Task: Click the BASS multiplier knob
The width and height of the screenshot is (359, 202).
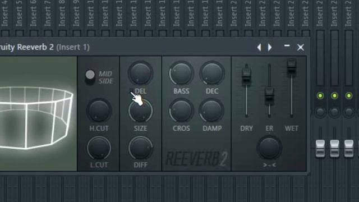Action: pyautogui.click(x=181, y=74)
